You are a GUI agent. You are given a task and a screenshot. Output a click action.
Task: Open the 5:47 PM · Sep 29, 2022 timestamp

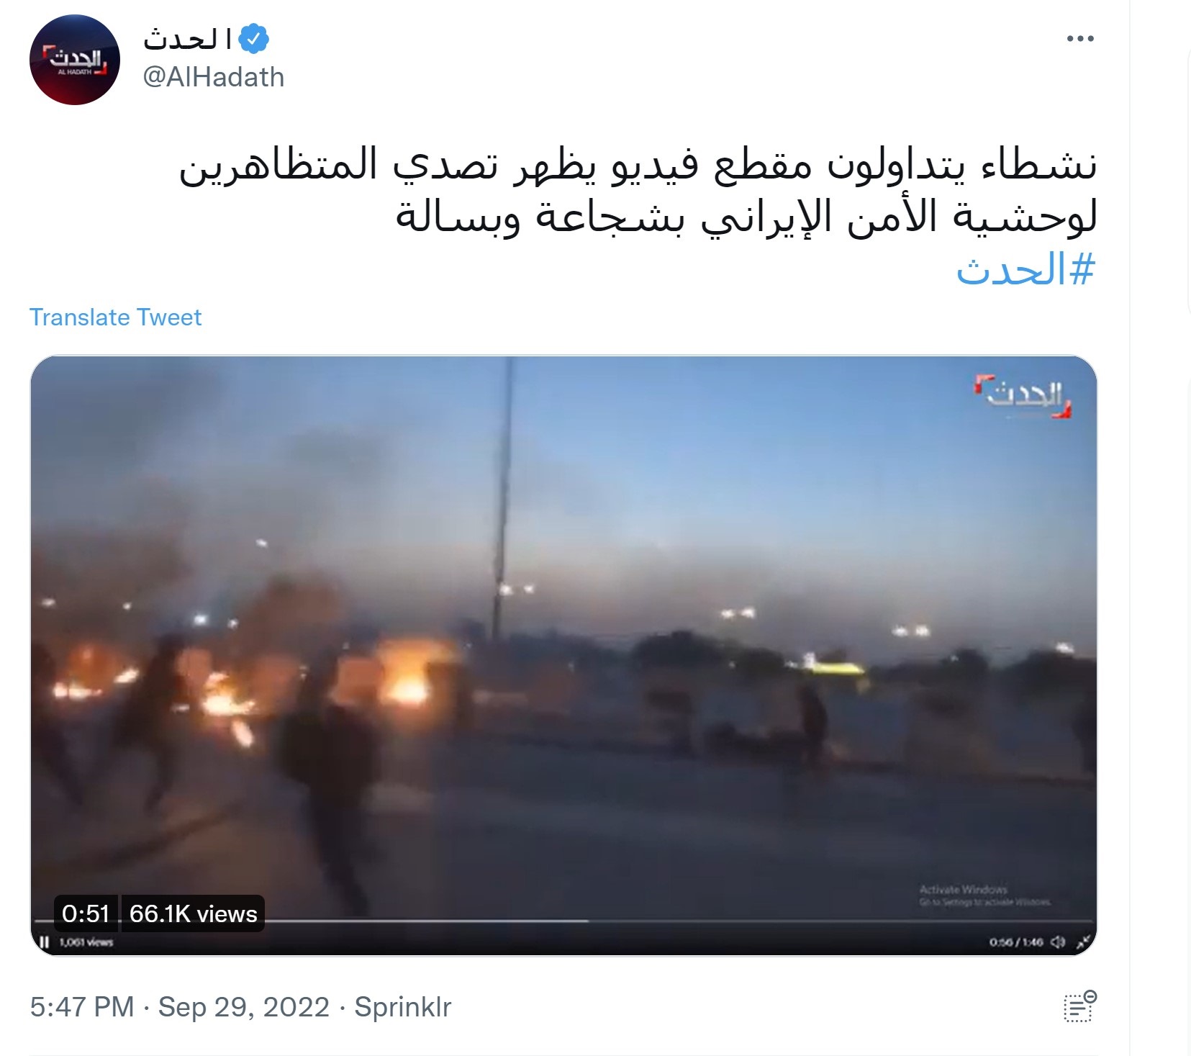(179, 1006)
